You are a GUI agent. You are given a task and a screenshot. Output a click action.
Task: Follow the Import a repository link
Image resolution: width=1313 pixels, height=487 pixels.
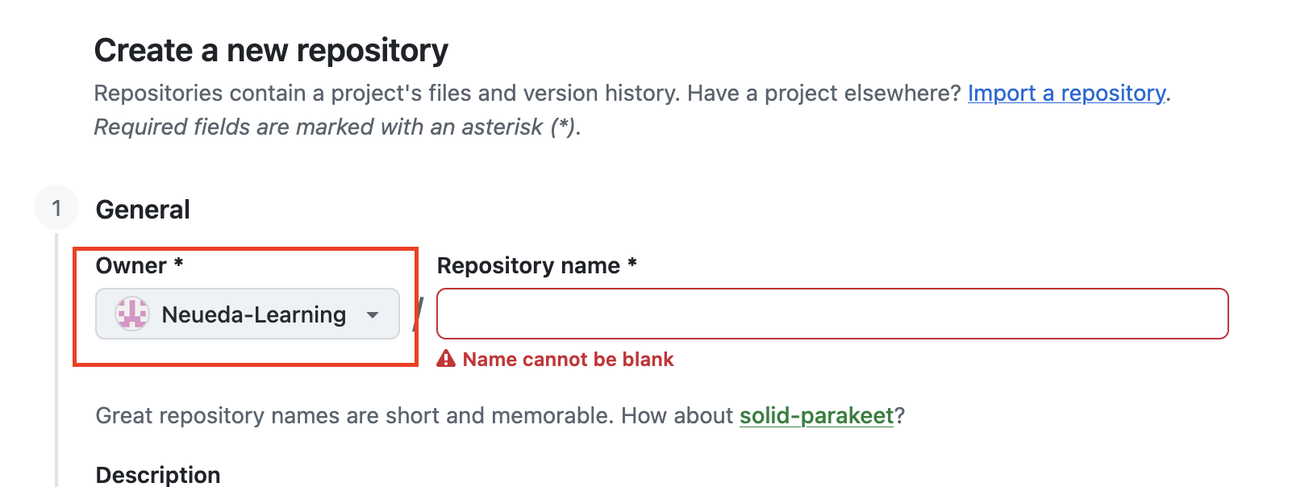tap(1066, 94)
